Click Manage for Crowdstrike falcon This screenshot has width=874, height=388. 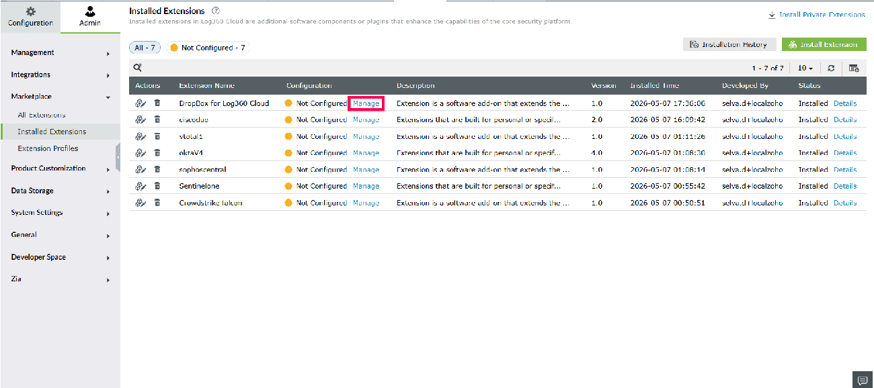coord(366,203)
